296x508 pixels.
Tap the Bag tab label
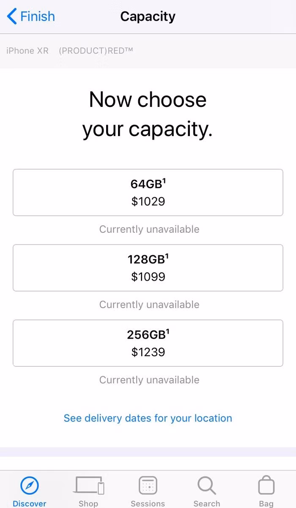(x=266, y=503)
